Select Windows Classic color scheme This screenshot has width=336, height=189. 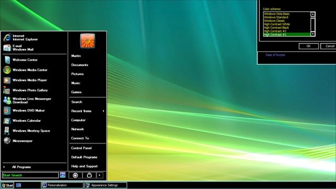click(x=287, y=21)
